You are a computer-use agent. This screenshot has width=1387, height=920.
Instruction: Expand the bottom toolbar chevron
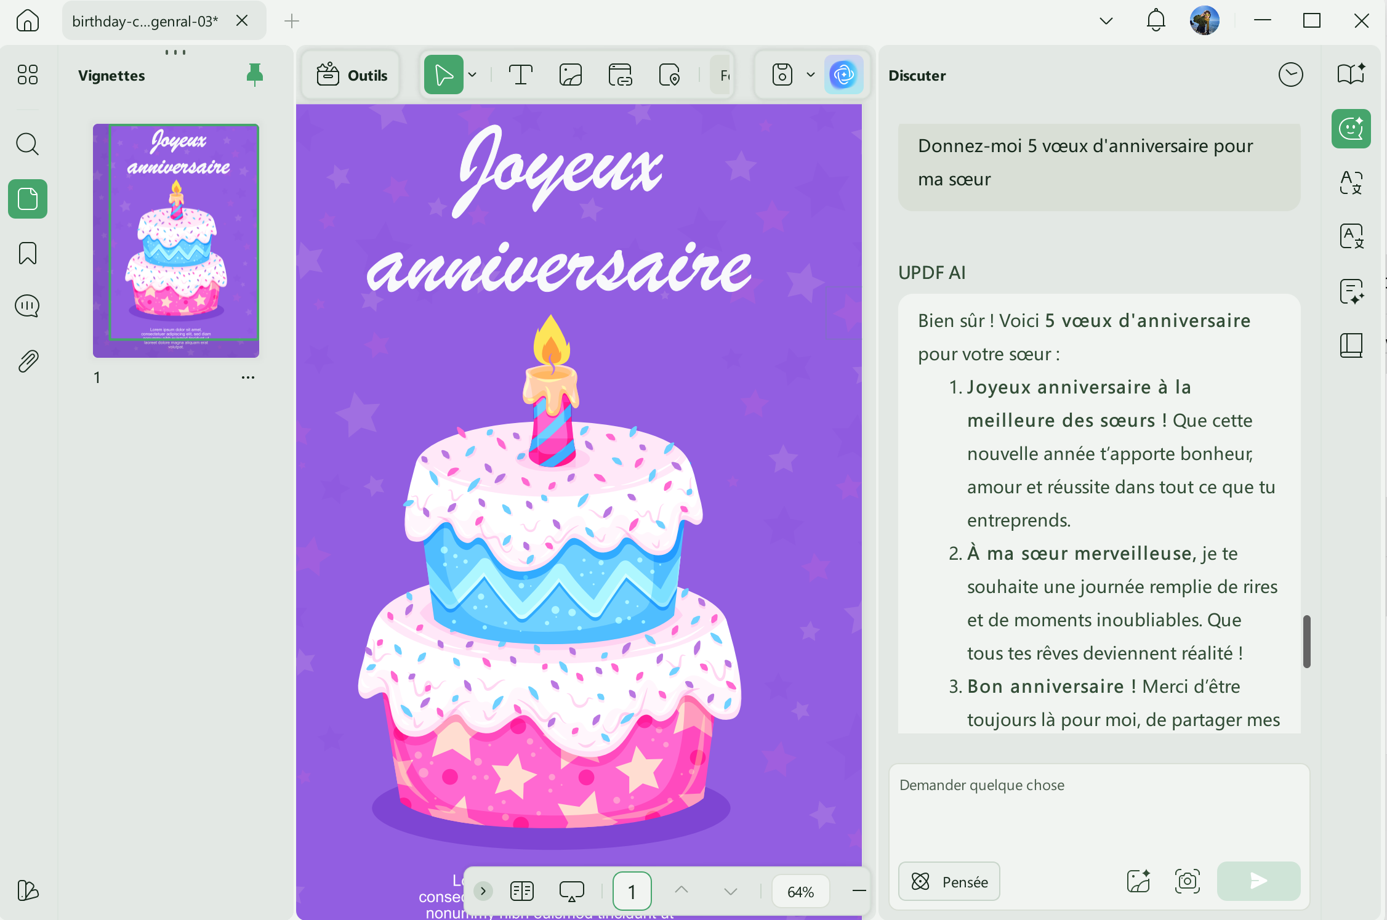pyautogui.click(x=483, y=891)
